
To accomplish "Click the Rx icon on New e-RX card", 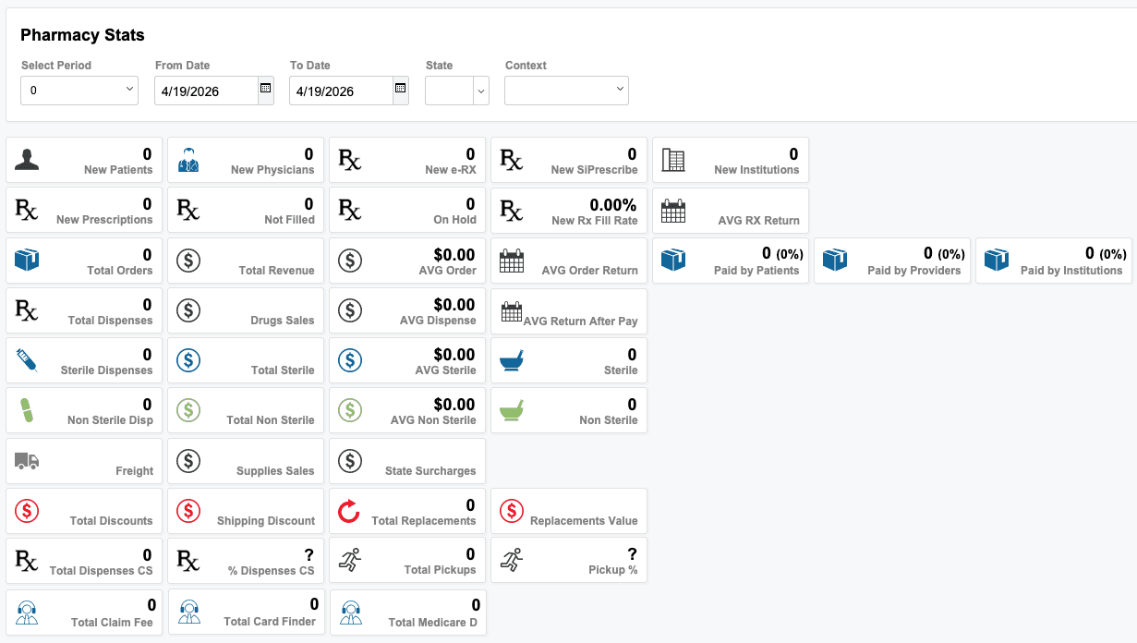I will pos(350,160).
